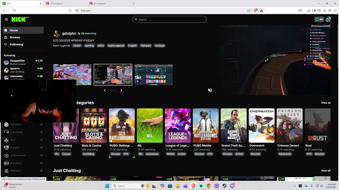
Task: Open File Explorer from the taskbar
Action: coord(178,186)
